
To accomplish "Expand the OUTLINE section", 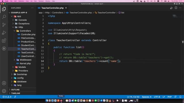I will click(22, 90).
